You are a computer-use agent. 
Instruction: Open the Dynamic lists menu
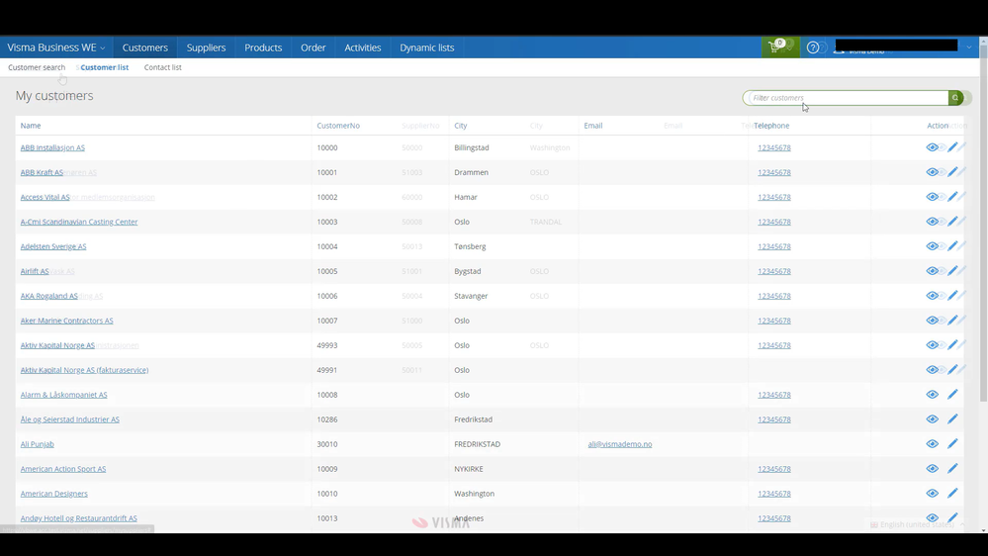pos(426,47)
